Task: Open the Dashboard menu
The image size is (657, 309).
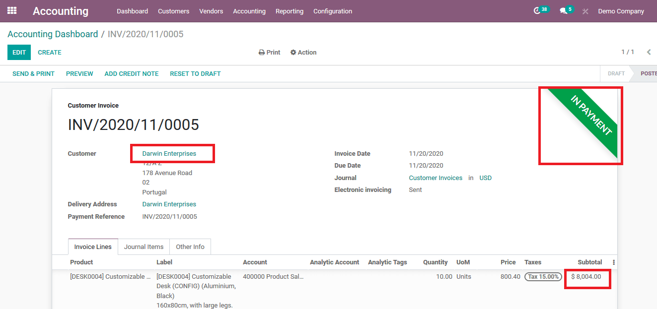Action: tap(133, 11)
